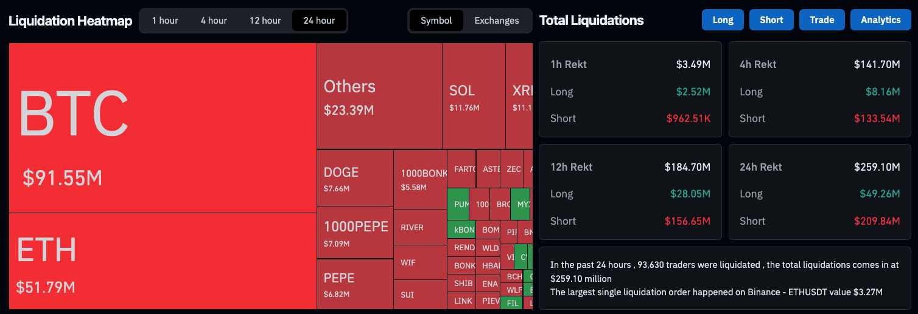Toggle heatmap view to Symbol
Viewport: 918px width, 314px height.
pyautogui.click(x=436, y=21)
